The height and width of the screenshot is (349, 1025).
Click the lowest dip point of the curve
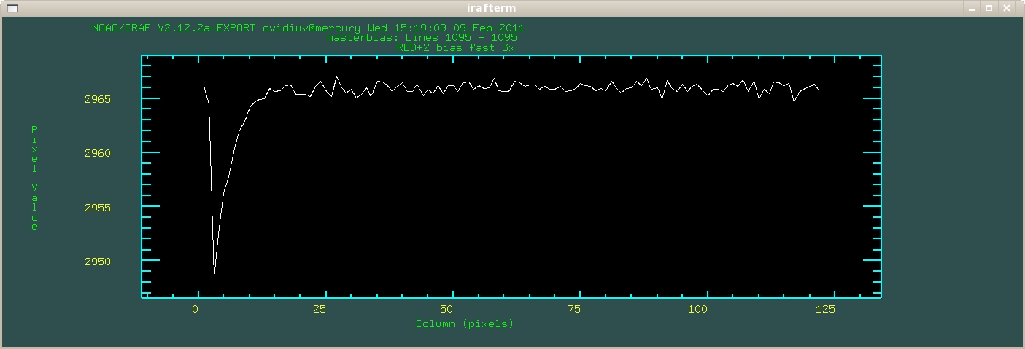coord(214,278)
